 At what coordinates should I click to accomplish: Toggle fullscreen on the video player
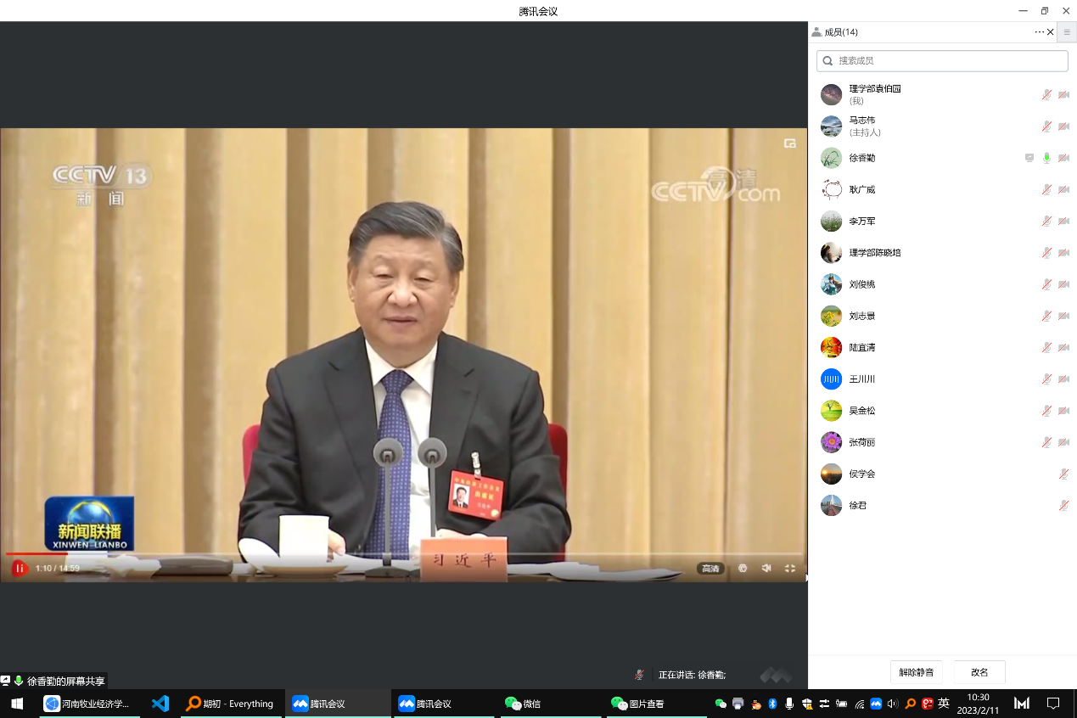tap(790, 568)
